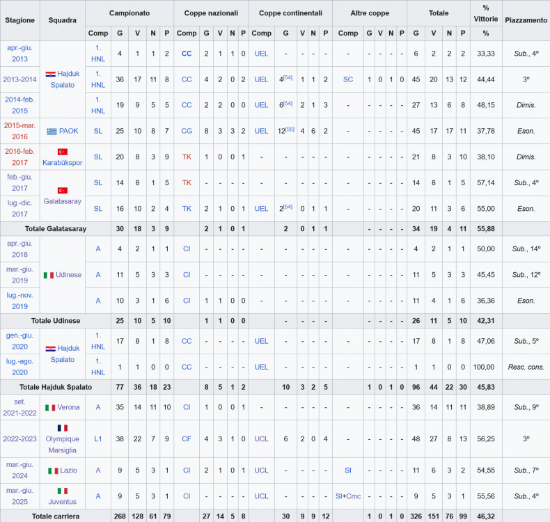Screen dimensions: 550x522
Task: Open the gen.-giu. 2020 season link
Action: point(19,341)
